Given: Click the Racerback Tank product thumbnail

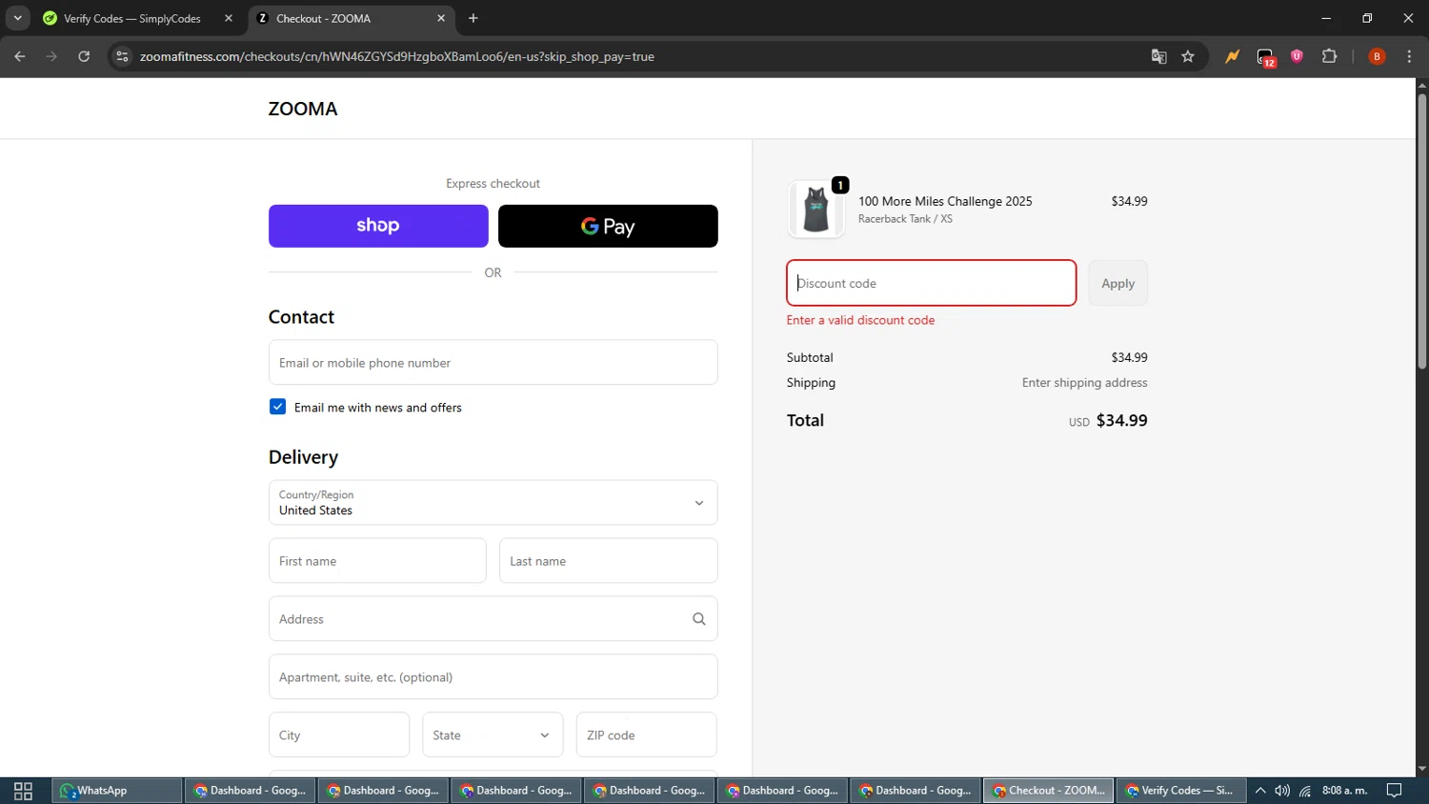Looking at the screenshot, I should tap(816, 209).
